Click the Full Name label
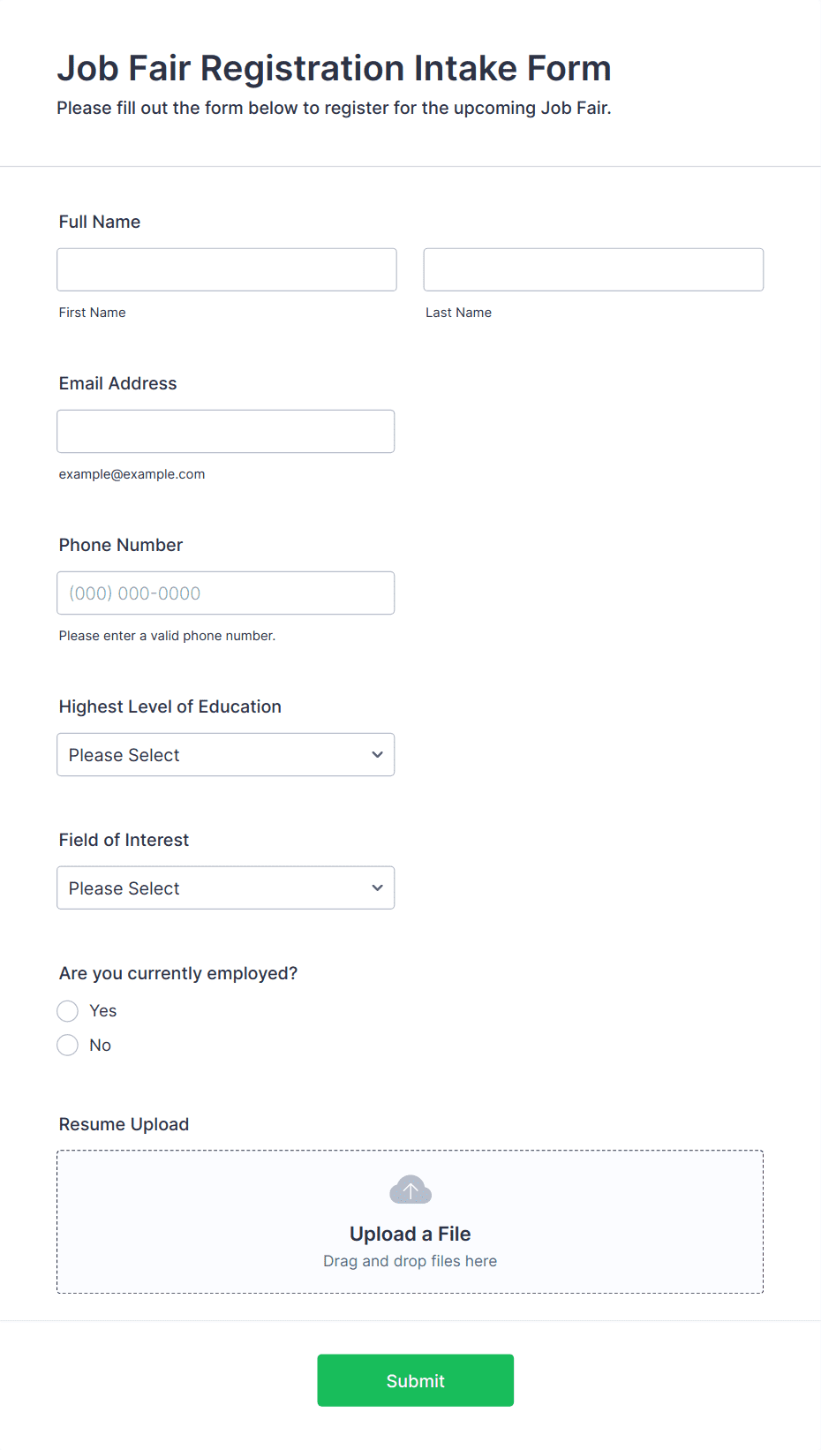This screenshot has width=821, height=1450. [100, 222]
